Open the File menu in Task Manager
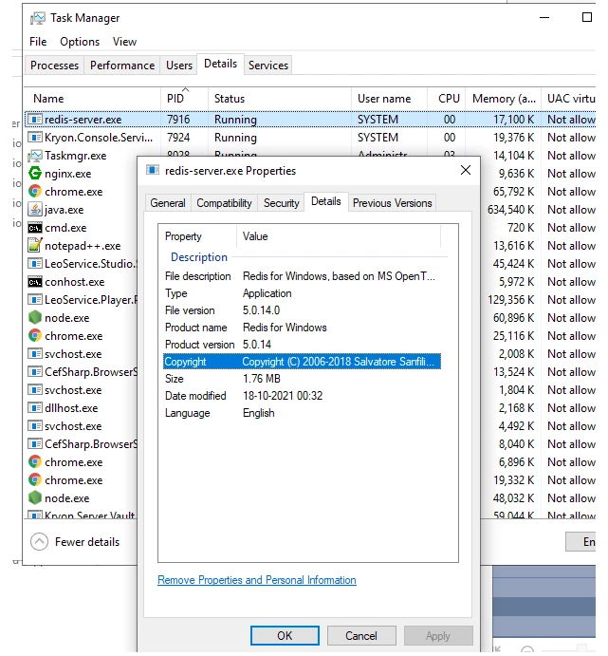608x656 pixels. coord(38,42)
